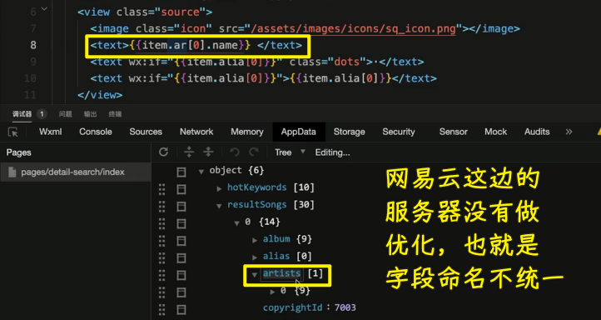This screenshot has width=601, height=320.
Task: Click the copyrightId value 7003
Action: 345,307
